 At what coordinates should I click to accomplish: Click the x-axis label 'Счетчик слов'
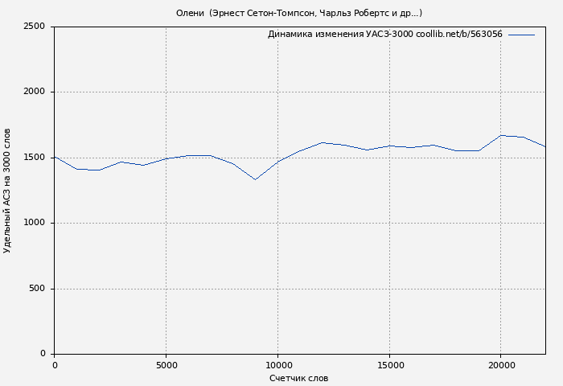(298, 378)
